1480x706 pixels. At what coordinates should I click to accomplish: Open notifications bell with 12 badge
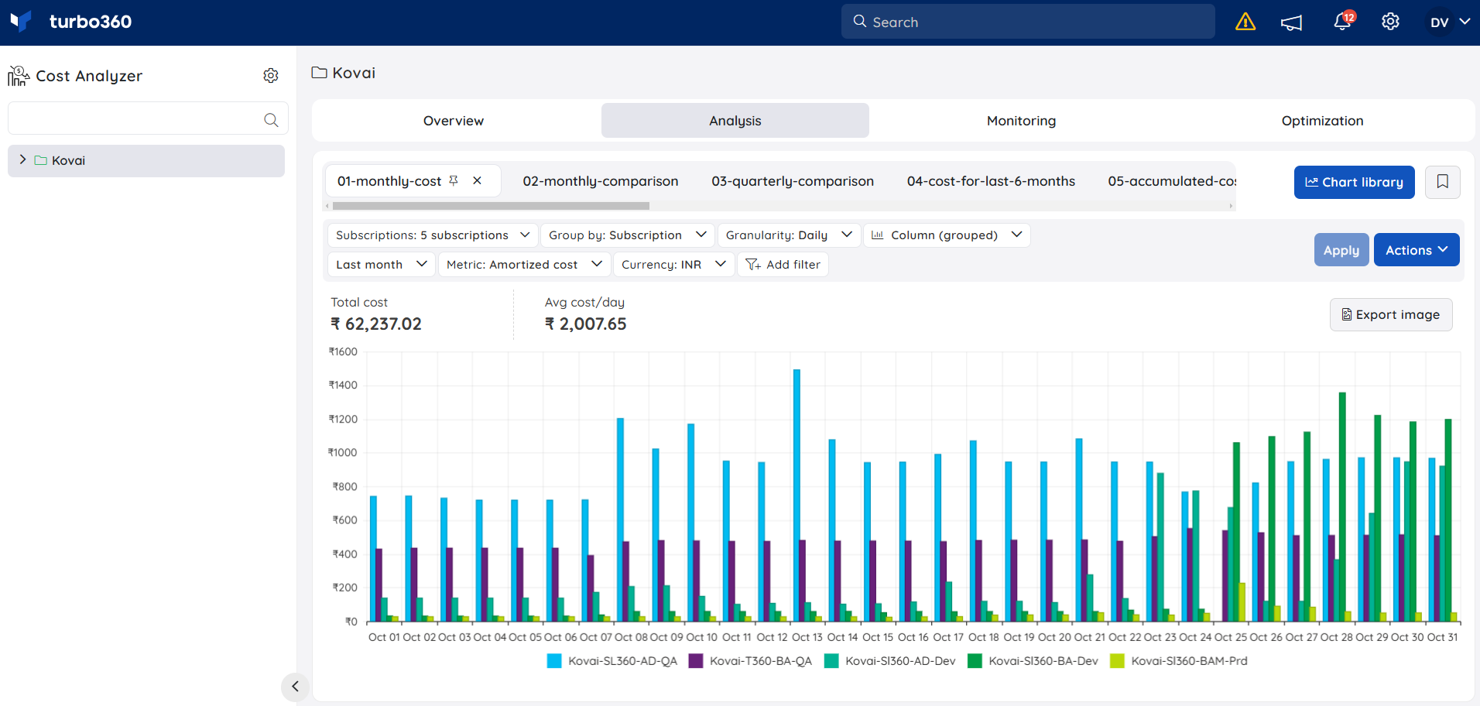click(x=1343, y=22)
